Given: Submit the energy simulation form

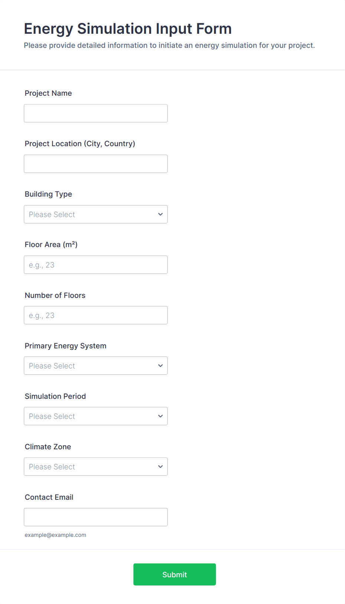Looking at the screenshot, I should [x=174, y=574].
